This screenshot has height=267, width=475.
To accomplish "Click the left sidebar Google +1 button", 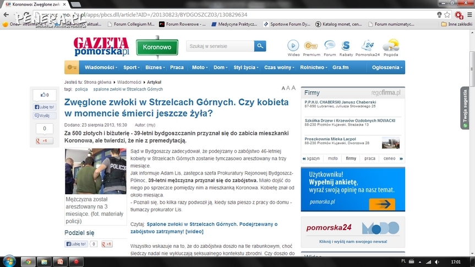I will [x=45, y=140].
